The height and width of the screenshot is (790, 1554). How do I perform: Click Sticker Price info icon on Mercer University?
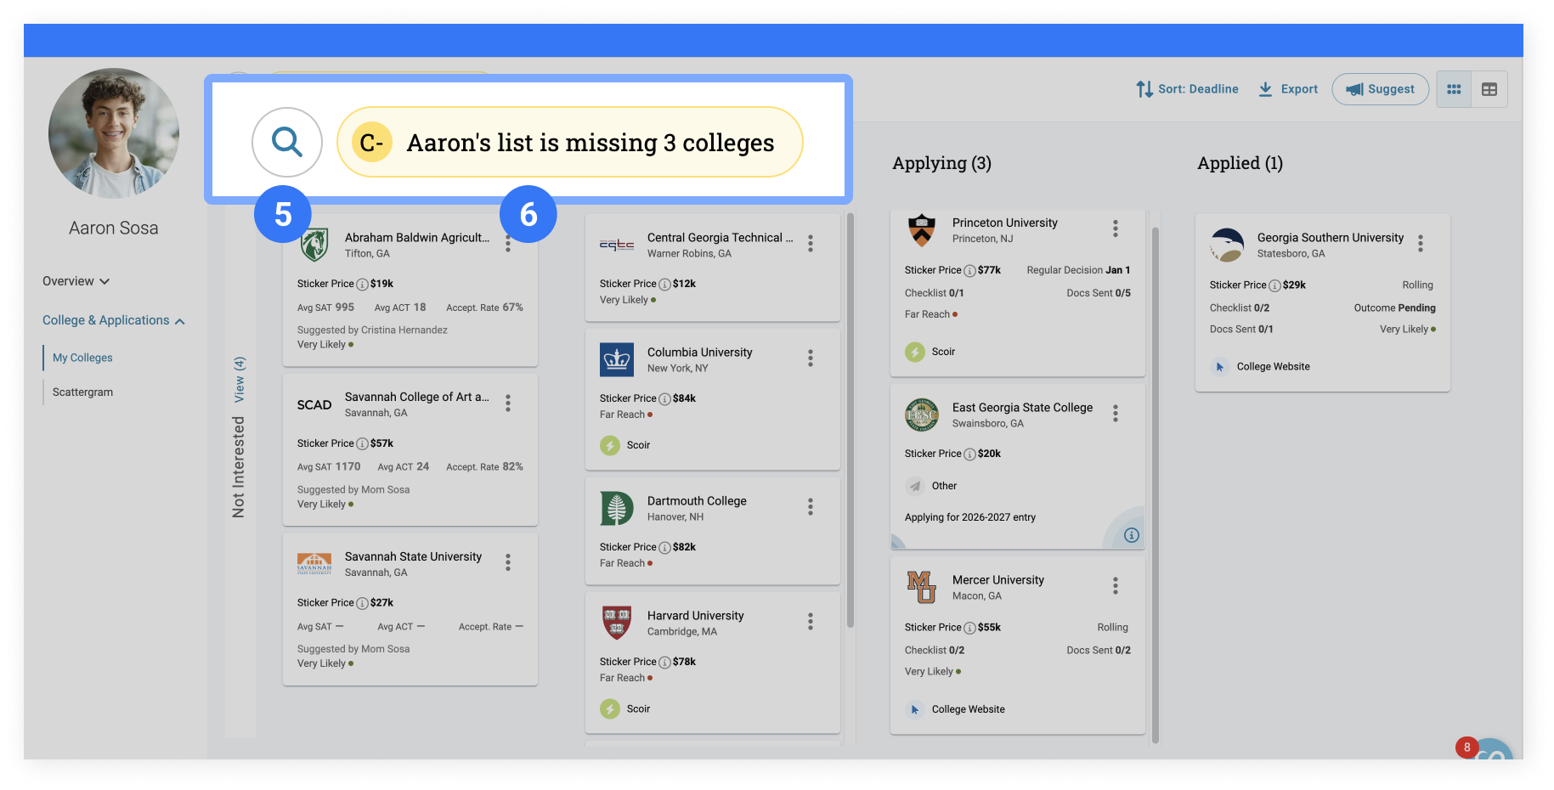(969, 629)
